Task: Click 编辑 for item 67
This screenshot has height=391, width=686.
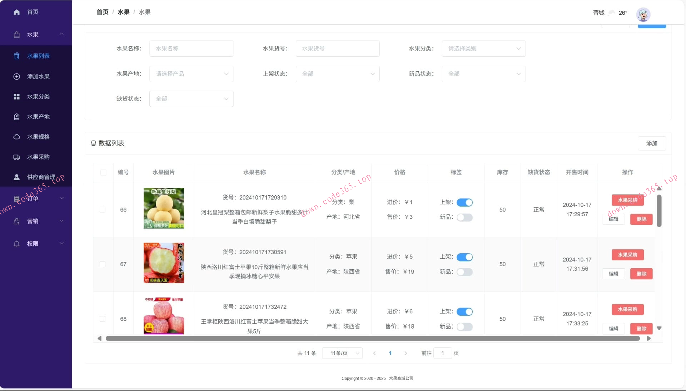Action: tap(613, 274)
